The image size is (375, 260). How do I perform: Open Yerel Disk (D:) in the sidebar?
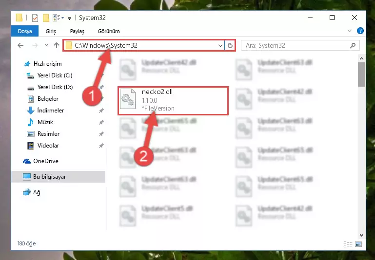click(x=55, y=87)
